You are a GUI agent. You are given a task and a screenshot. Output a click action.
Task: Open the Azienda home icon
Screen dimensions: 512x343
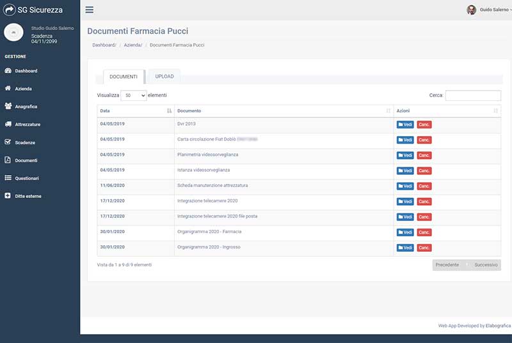(x=8, y=88)
